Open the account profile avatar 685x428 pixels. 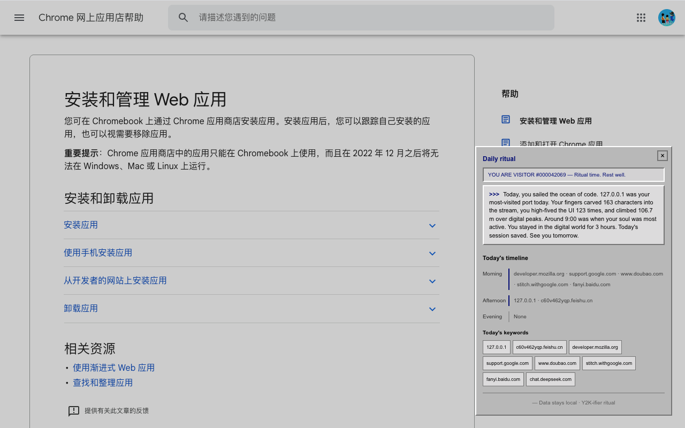coord(667,18)
